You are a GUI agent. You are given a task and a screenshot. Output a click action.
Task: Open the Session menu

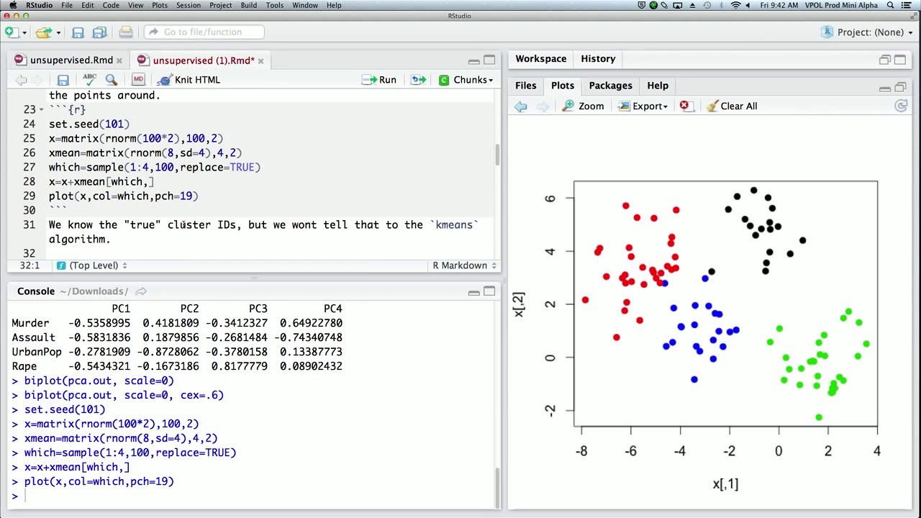coord(189,5)
